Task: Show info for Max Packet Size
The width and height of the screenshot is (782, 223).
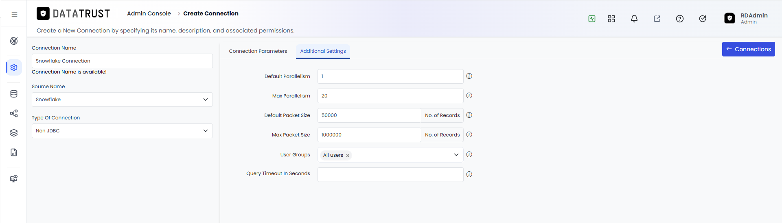Action: pos(469,134)
